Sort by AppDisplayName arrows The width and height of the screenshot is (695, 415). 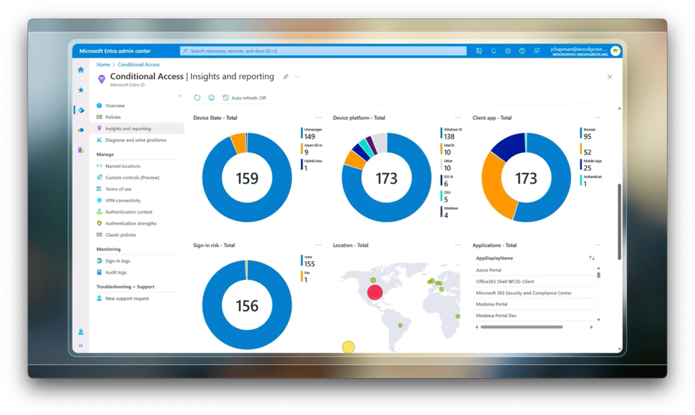pos(592,258)
